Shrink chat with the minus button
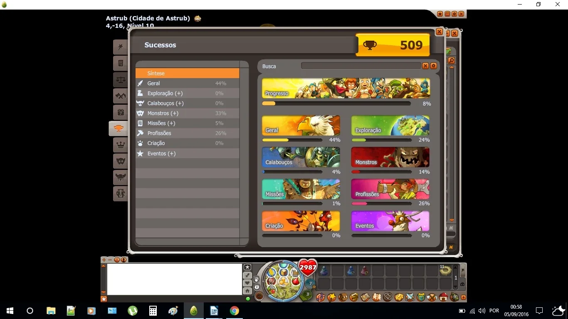The image size is (568, 319). pyautogui.click(x=110, y=260)
